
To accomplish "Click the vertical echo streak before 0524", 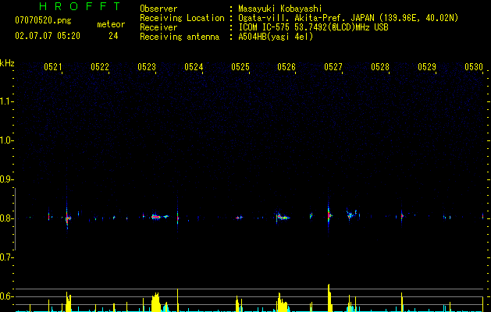I will click(x=177, y=217).
